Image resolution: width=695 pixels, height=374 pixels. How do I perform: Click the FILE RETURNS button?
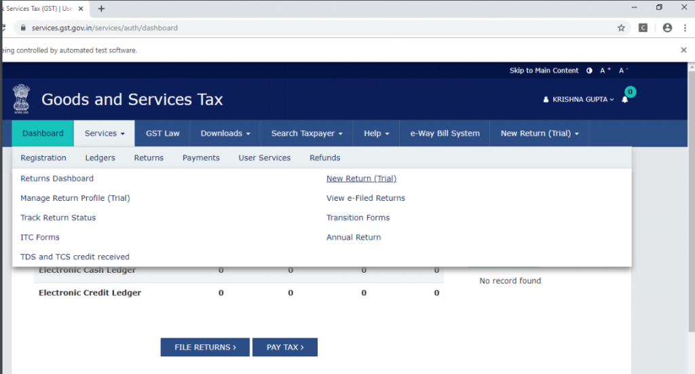[x=205, y=347]
